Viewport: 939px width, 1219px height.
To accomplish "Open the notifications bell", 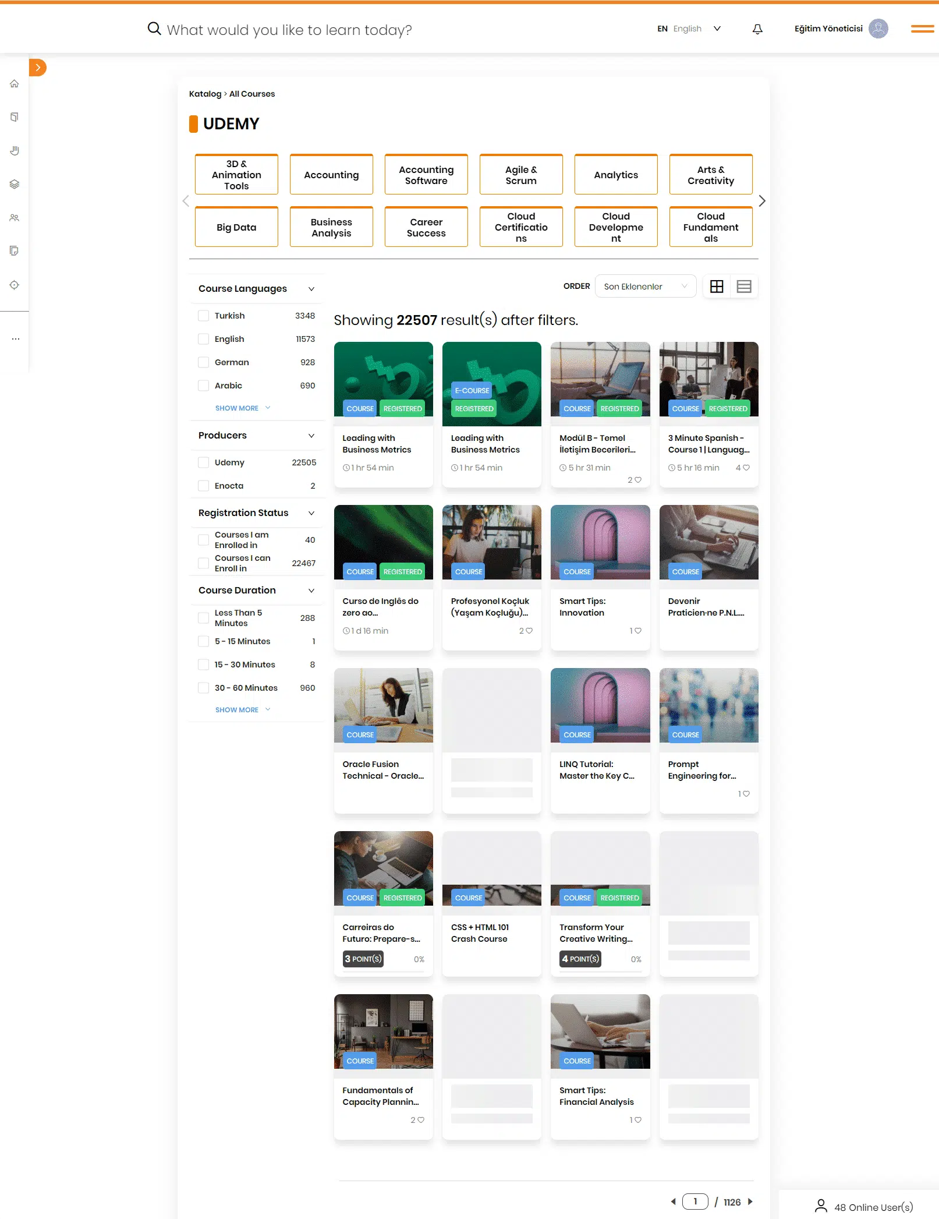I will pos(757,29).
